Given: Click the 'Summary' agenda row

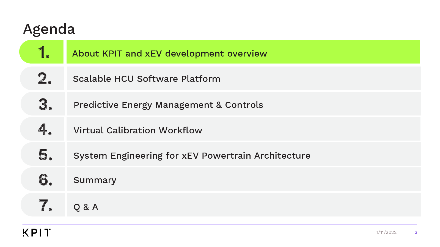Looking at the screenshot, I should click(95, 180).
